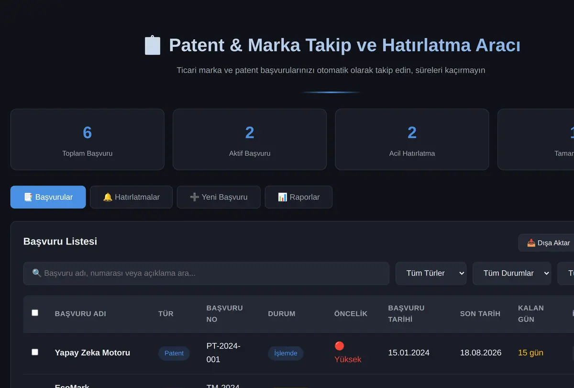Click the Yapay Zeka Motoru application name
Viewport: 574px width, 388px height.
pos(92,353)
